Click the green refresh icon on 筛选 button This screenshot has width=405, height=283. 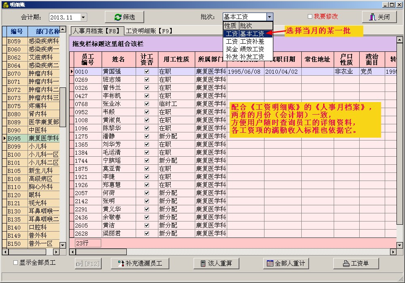[x=118, y=17]
